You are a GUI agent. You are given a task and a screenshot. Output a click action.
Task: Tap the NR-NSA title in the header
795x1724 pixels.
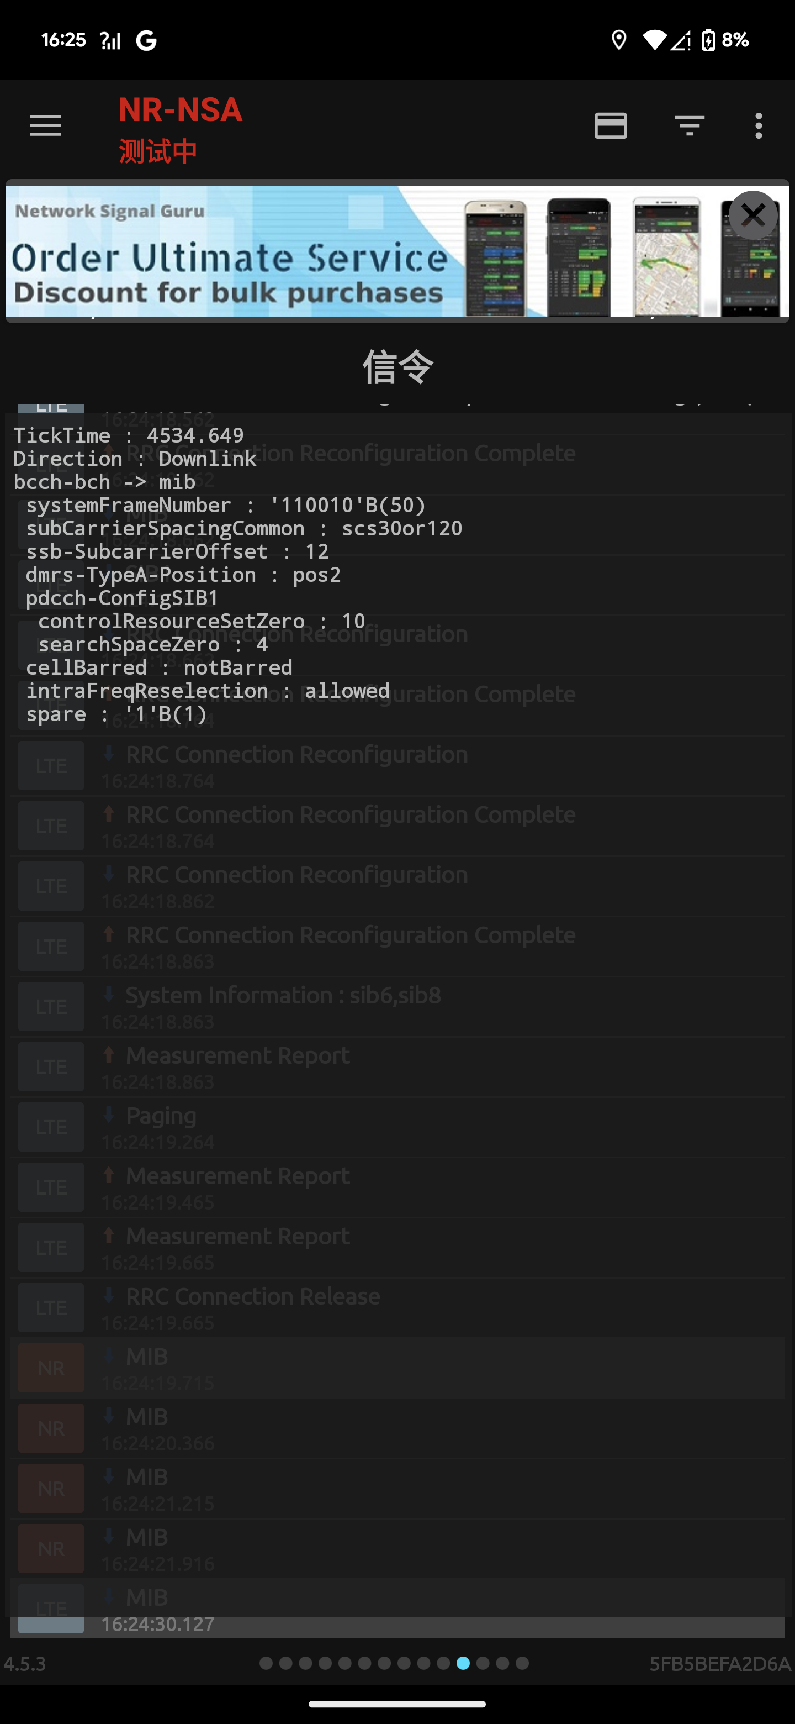pos(181,111)
